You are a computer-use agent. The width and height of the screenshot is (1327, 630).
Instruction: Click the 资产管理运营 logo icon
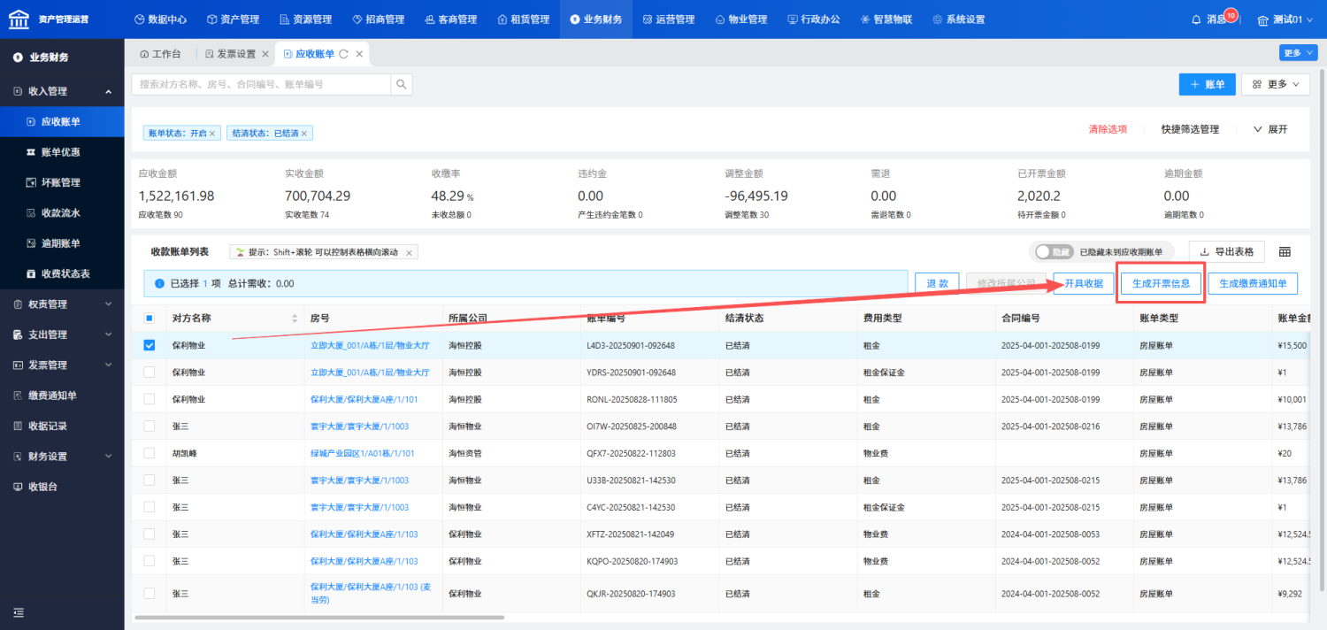19,19
